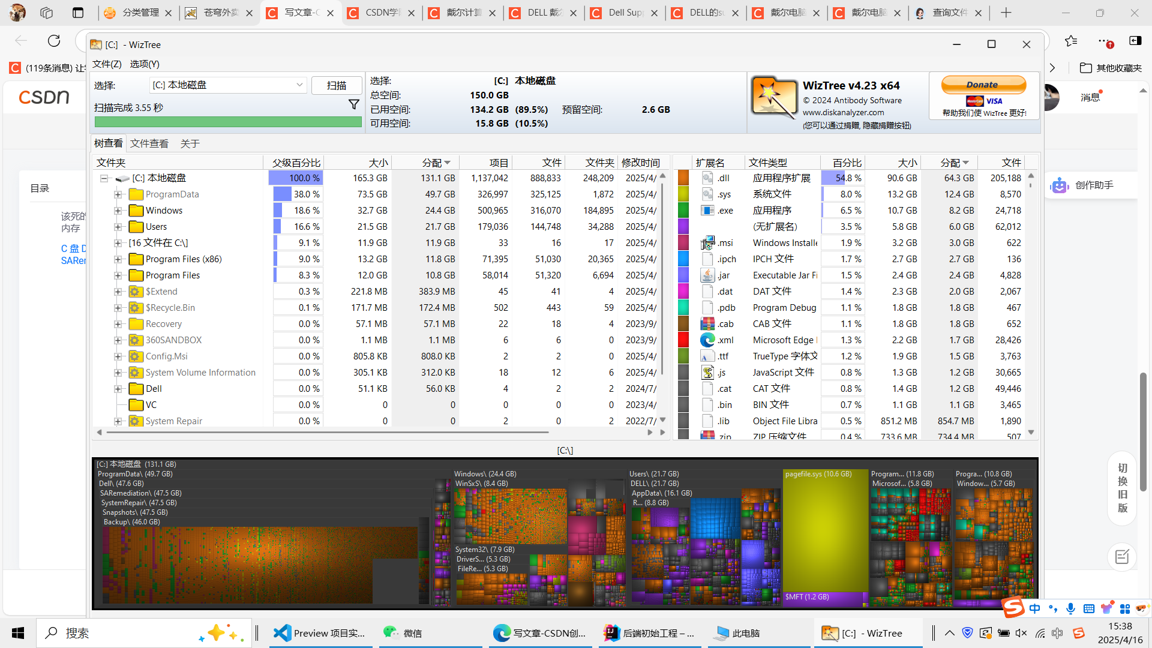Collapse the C: local disk root node
This screenshot has height=648, width=1152.
[x=104, y=178]
